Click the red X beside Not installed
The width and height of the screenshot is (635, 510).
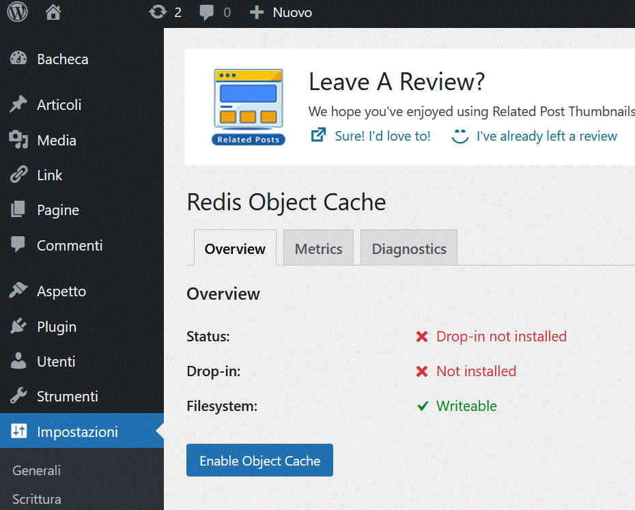click(422, 371)
